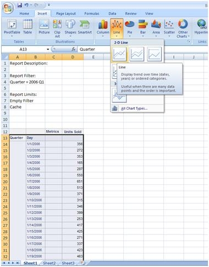The width and height of the screenshot is (209, 267).
Task: Click the Units Sold header cell
Action: (73, 132)
